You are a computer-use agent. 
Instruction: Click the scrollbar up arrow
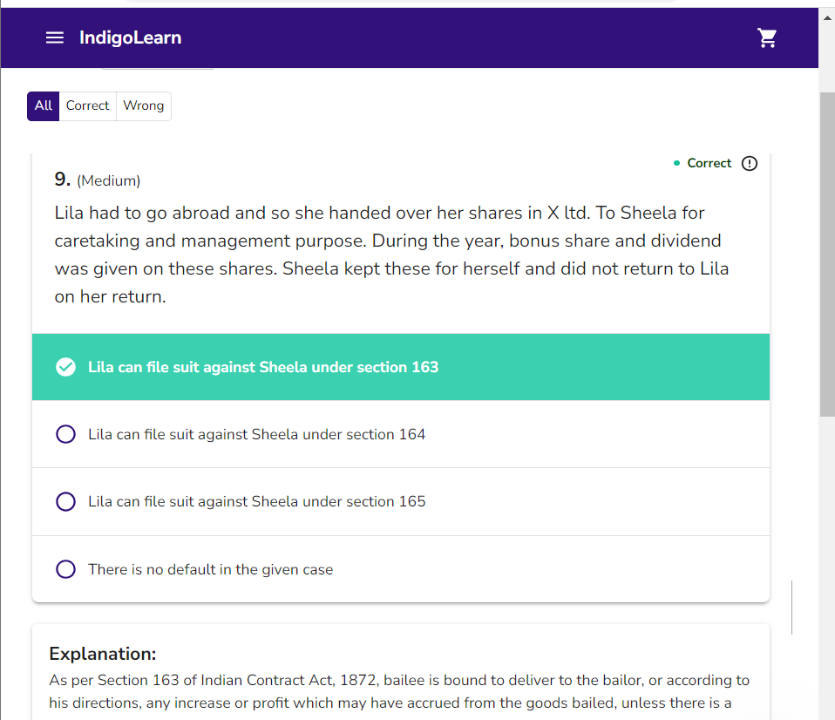826,16
